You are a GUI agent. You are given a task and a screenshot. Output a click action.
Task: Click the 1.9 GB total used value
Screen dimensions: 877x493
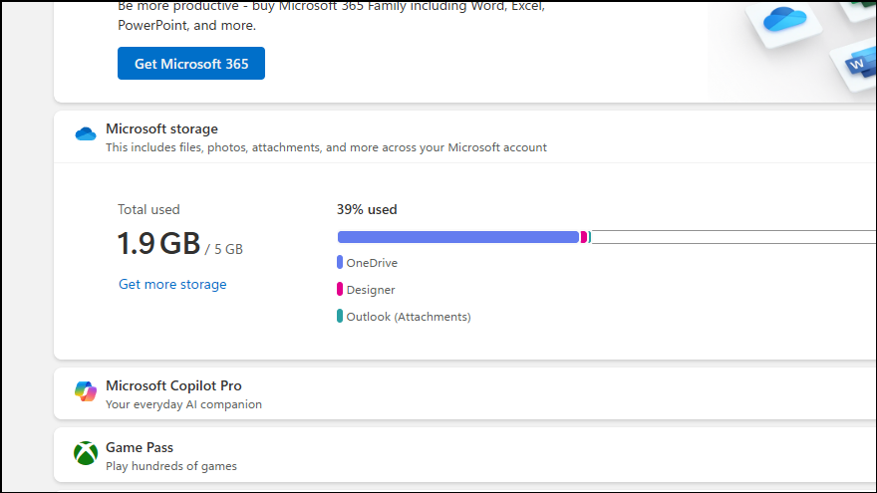pyautogui.click(x=158, y=244)
